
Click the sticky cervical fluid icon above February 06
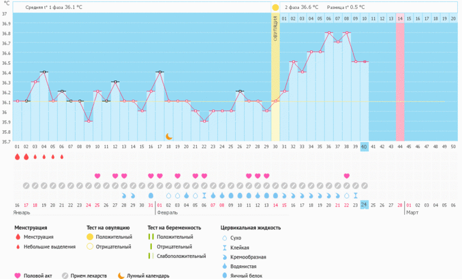coord(204,196)
